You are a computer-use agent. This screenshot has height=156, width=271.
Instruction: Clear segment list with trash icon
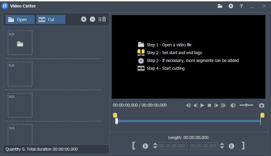102,19
